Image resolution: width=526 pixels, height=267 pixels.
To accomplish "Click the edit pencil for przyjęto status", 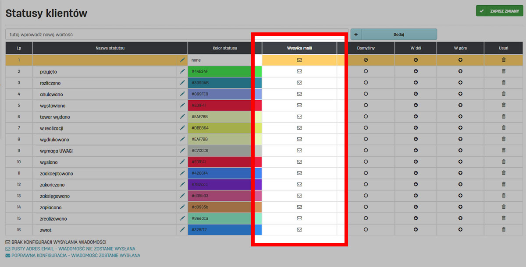I will coord(182,71).
